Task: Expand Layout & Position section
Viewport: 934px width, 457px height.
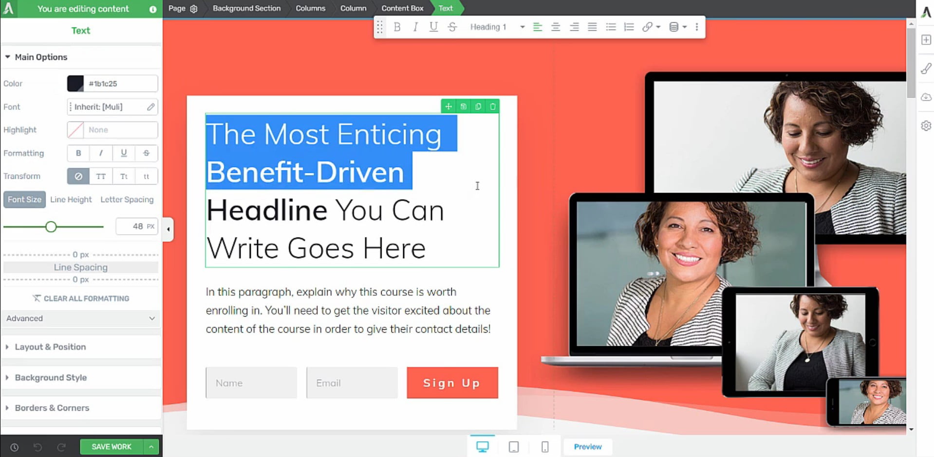Action: (81, 347)
